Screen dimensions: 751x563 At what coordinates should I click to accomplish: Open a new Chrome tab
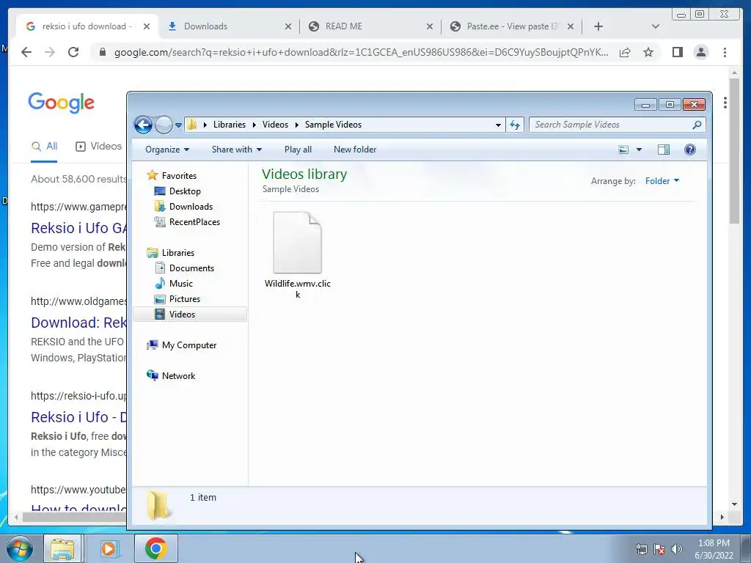click(x=598, y=26)
